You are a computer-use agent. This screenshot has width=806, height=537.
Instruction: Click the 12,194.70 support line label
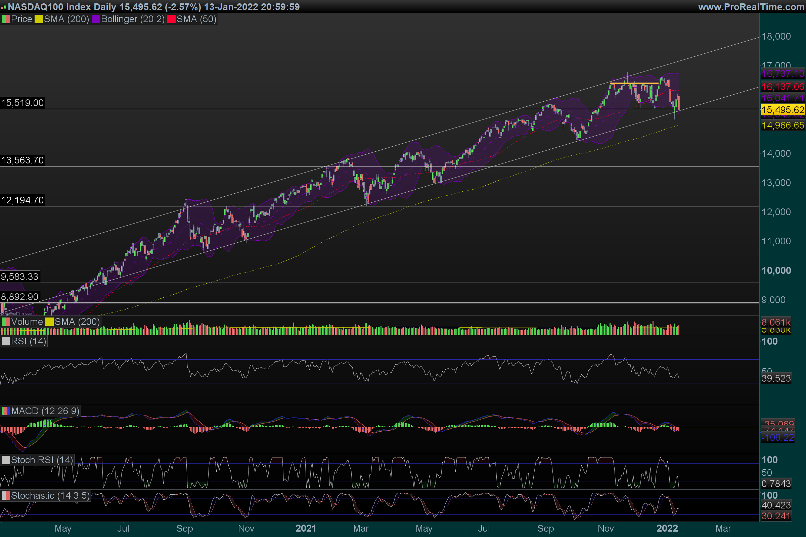click(x=22, y=200)
